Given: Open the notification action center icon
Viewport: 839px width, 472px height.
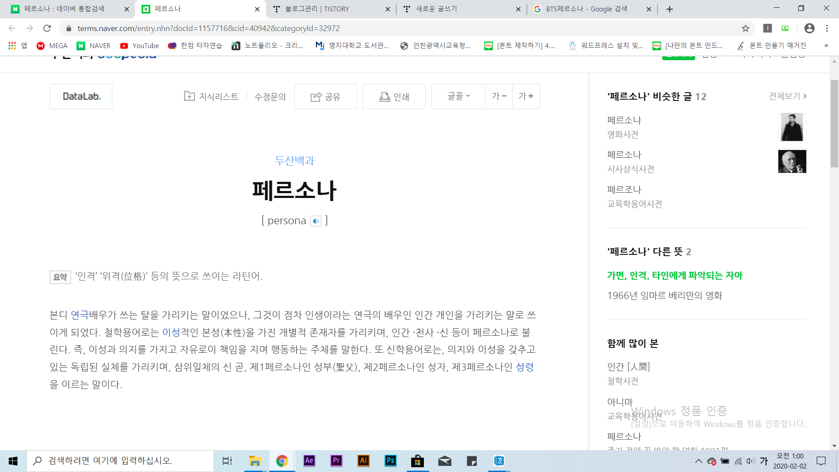Looking at the screenshot, I should coord(821,461).
